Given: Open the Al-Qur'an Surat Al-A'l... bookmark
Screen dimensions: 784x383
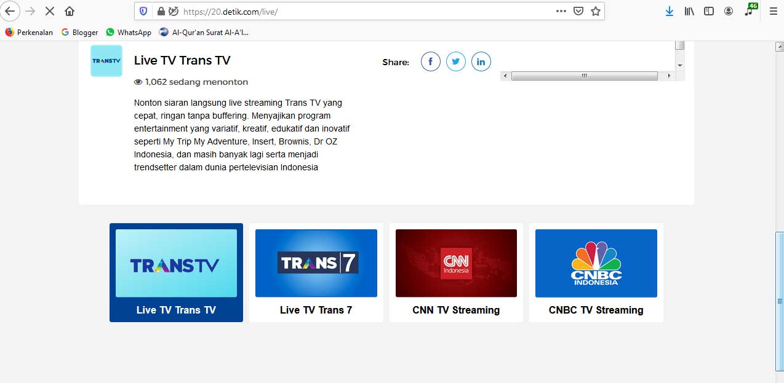Looking at the screenshot, I should pos(204,33).
